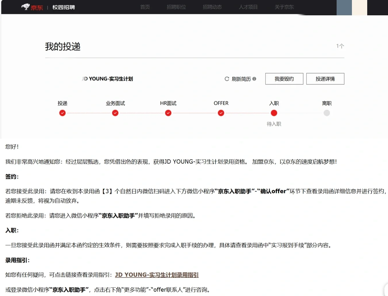The width and height of the screenshot is (388, 296).
Task: Click the 离职 gray step dot
Action: 327,113
